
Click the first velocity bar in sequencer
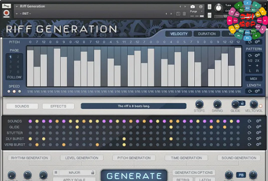(x=30, y=68)
